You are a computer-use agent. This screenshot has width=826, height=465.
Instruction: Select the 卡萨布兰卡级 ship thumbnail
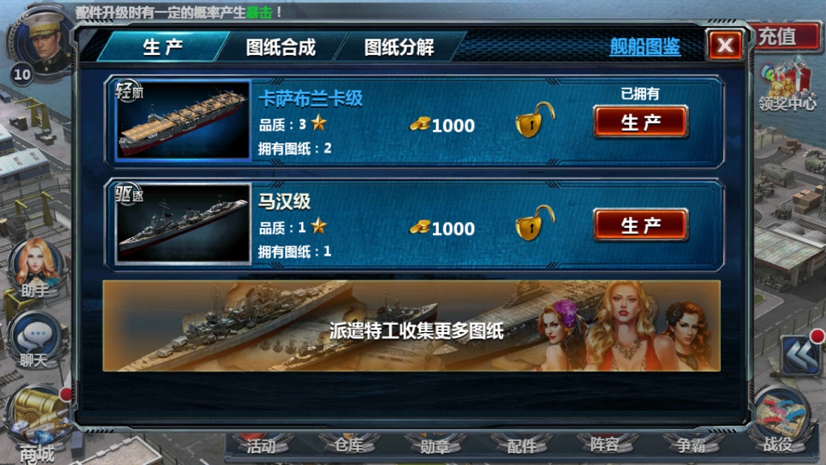point(183,121)
